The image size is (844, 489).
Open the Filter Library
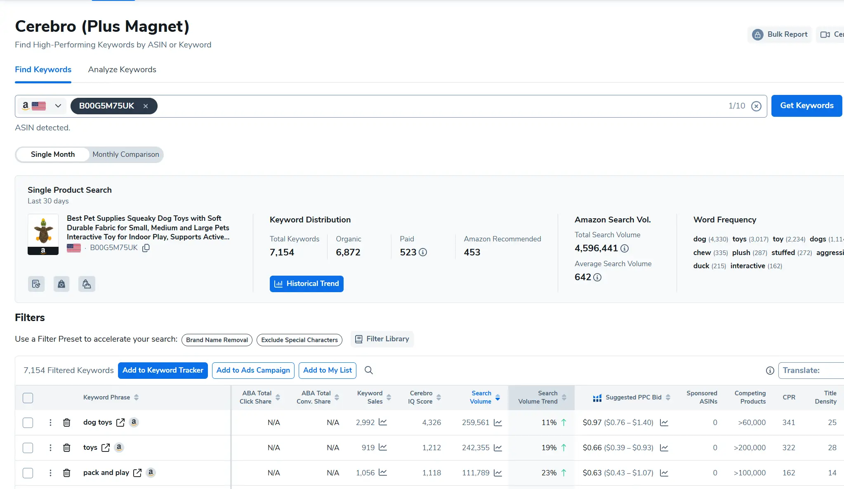click(x=382, y=339)
